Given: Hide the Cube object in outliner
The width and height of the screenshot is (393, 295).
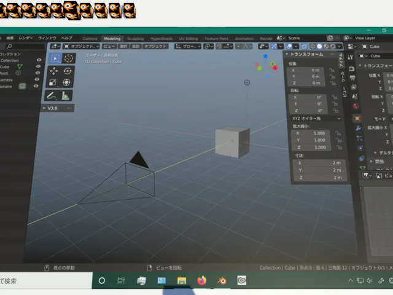Looking at the screenshot, I should (x=38, y=66).
